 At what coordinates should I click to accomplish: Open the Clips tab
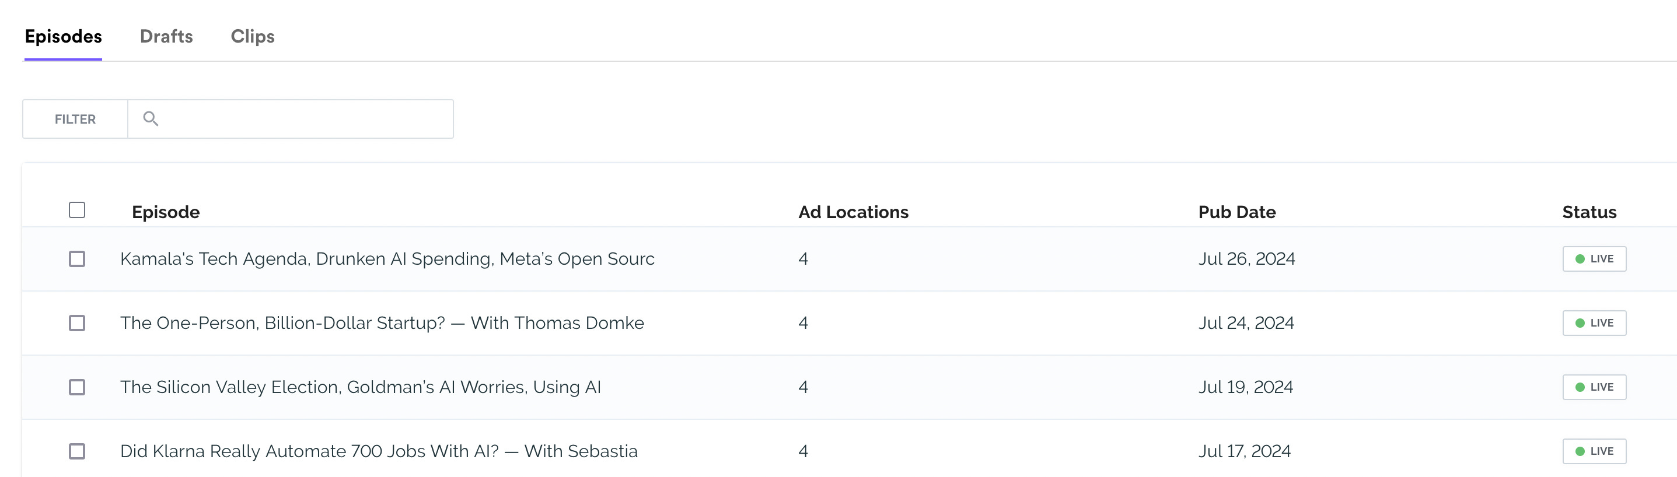point(253,36)
